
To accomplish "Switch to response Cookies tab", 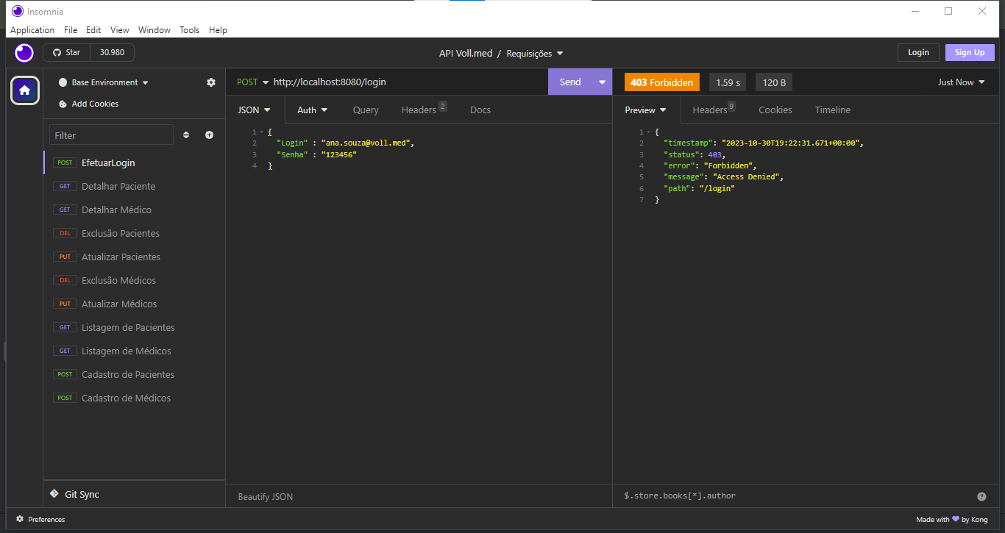I will coord(775,110).
